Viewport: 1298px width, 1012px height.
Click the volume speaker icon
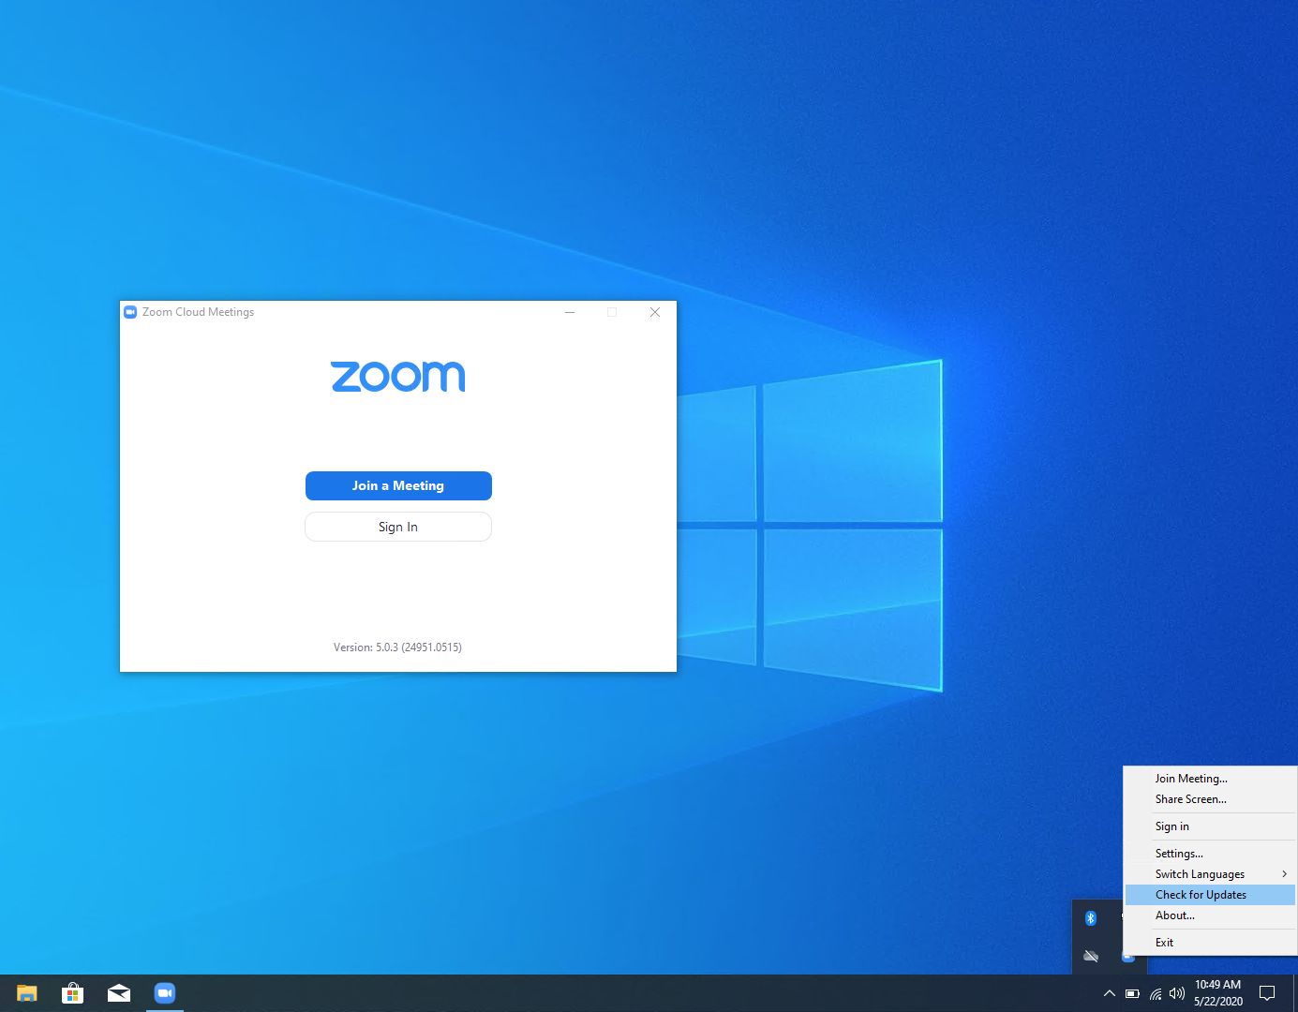[1177, 993]
